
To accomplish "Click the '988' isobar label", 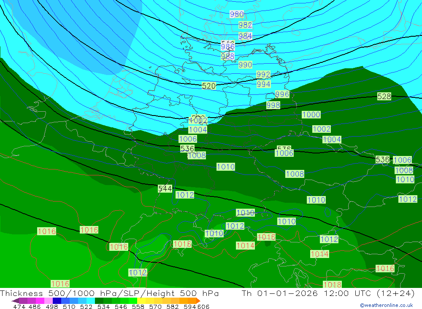I will click(x=228, y=56).
